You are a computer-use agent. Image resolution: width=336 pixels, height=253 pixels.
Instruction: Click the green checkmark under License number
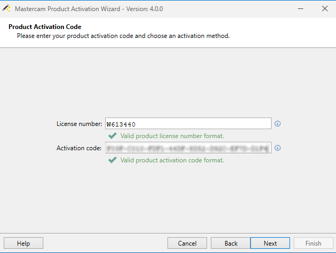point(112,136)
